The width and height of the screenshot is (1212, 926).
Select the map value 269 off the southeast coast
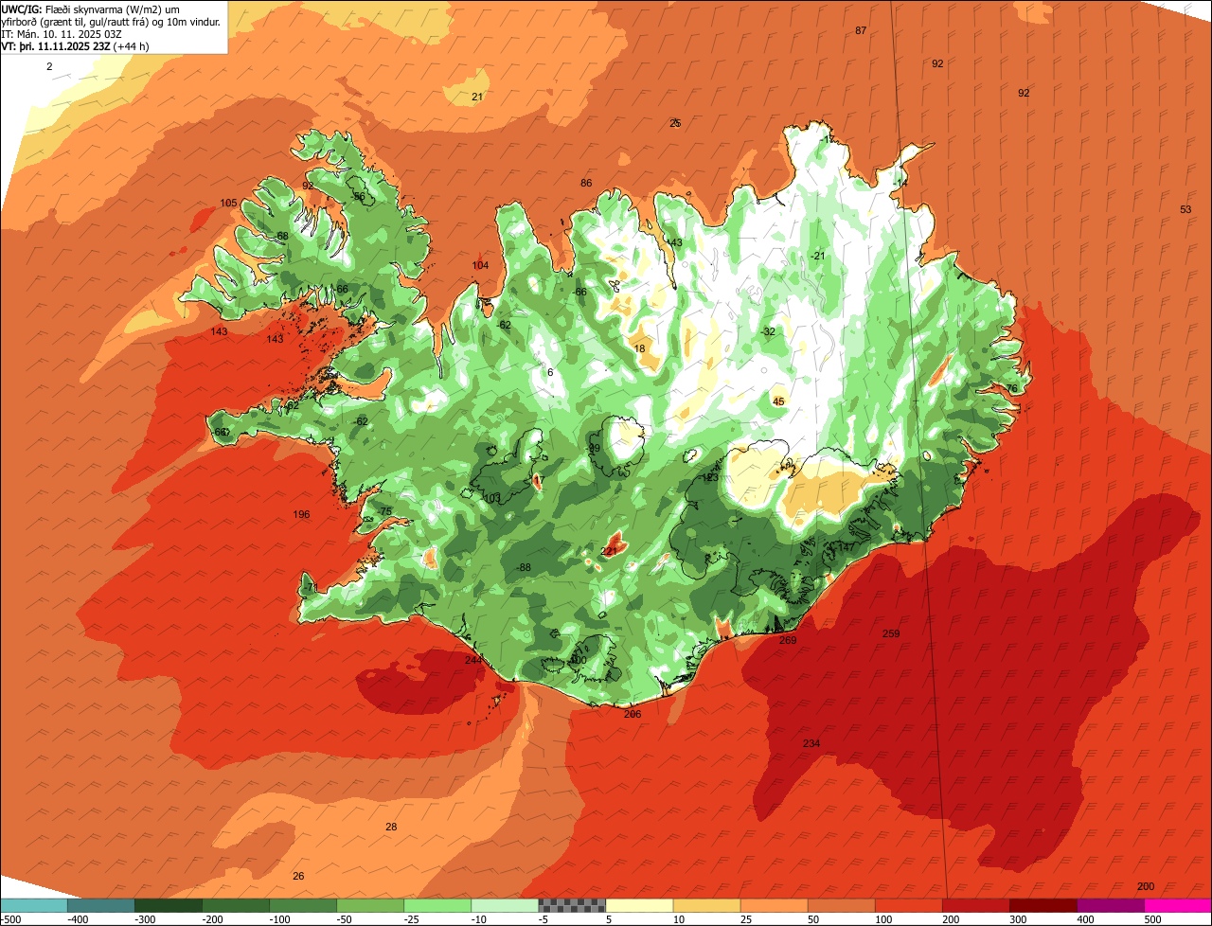[x=788, y=640]
